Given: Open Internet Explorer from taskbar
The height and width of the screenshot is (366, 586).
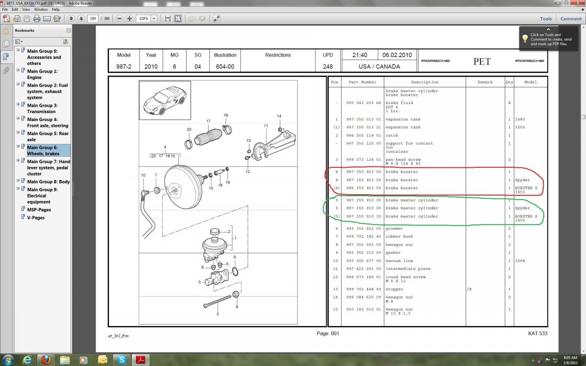Looking at the screenshot, I should point(27,360).
